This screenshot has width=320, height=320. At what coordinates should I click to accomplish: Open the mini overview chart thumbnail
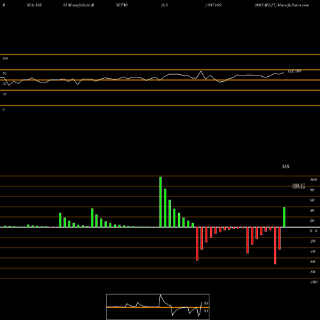pyautogui.click(x=158, y=307)
